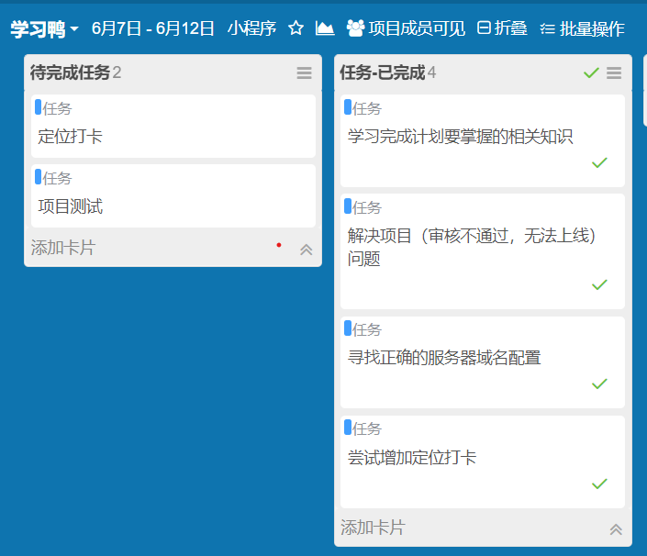
Task: Open 批量操作 batch operations
Action: coord(582,28)
